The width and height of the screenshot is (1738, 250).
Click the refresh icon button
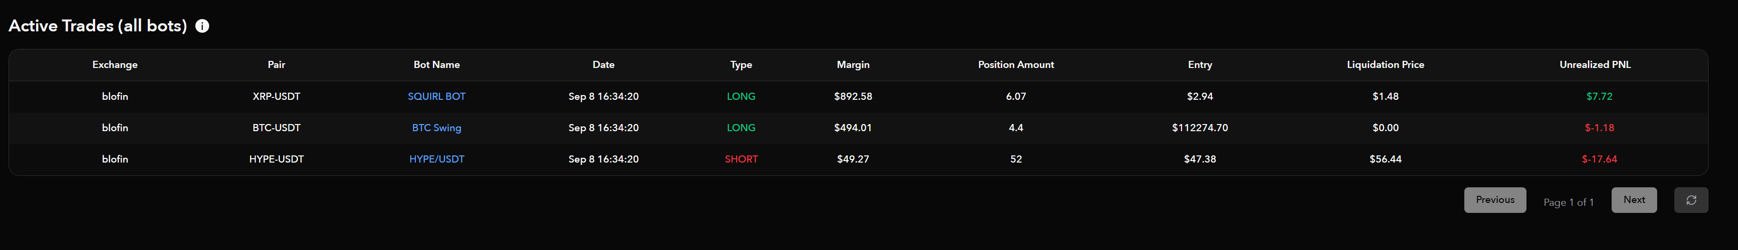(1691, 200)
